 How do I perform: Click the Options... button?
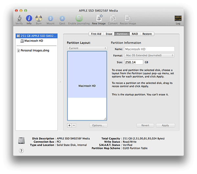click(x=98, y=125)
